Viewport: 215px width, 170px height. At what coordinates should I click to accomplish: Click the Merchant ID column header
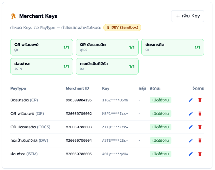click(x=77, y=88)
